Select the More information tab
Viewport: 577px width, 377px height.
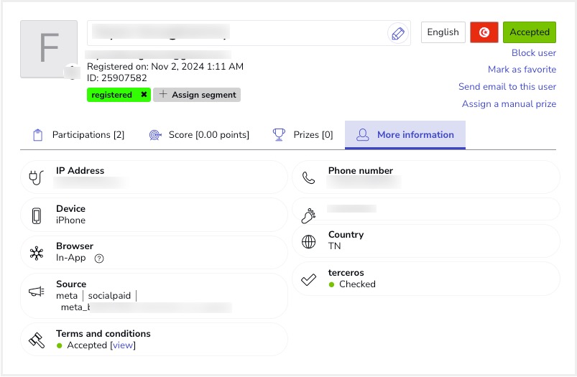pos(405,135)
